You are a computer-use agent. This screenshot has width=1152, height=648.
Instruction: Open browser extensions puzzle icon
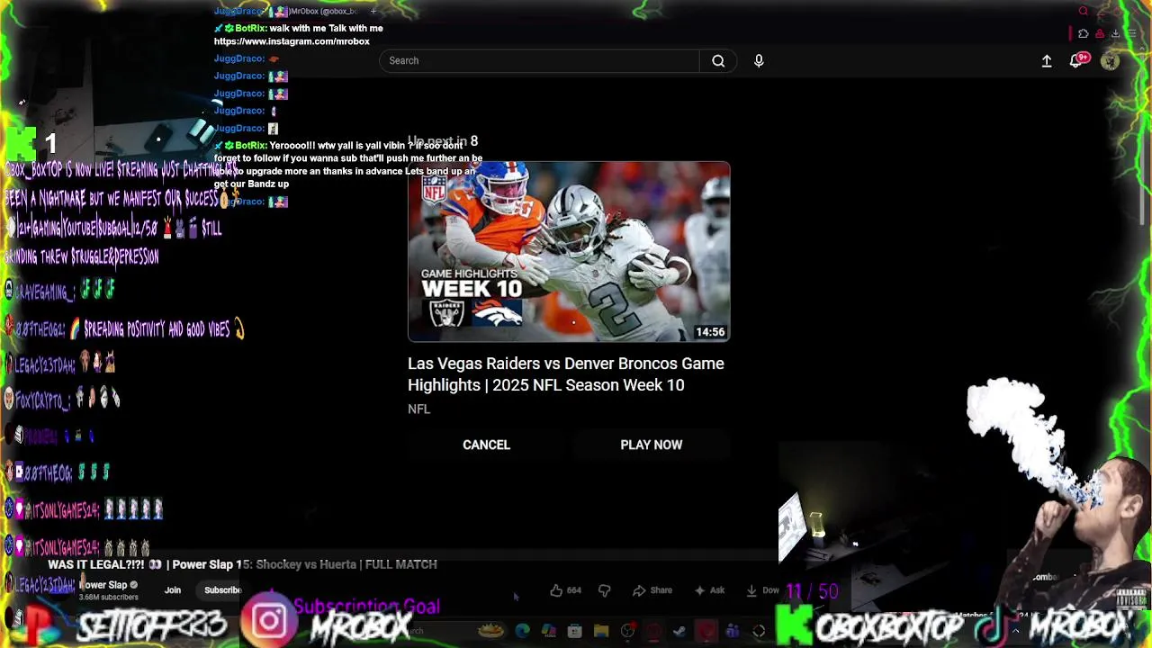(1084, 33)
